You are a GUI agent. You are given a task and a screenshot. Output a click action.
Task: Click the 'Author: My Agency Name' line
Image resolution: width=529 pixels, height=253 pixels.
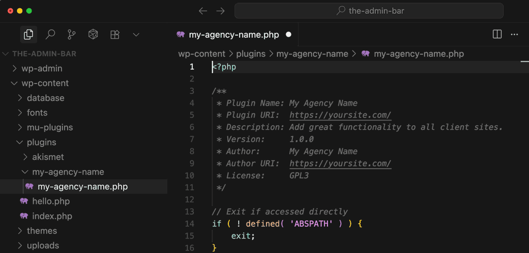[x=287, y=151]
